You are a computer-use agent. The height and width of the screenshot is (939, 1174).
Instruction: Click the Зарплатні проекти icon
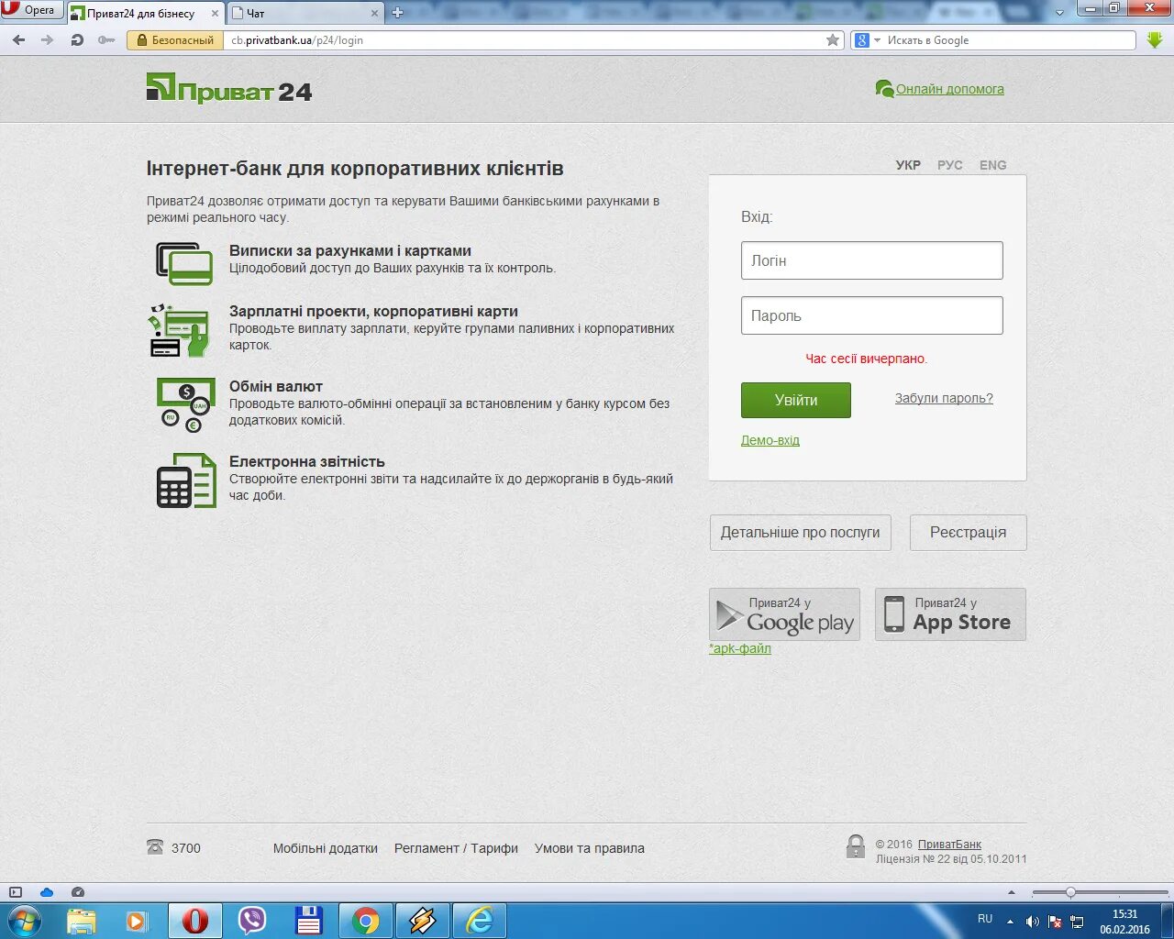point(180,330)
